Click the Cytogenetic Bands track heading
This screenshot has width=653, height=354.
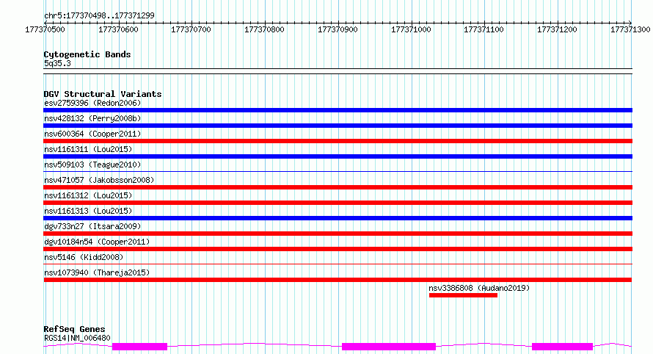coord(87,54)
